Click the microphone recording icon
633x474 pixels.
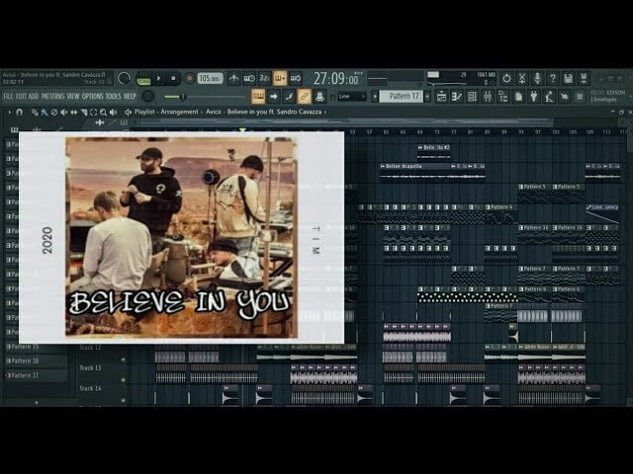click(537, 78)
